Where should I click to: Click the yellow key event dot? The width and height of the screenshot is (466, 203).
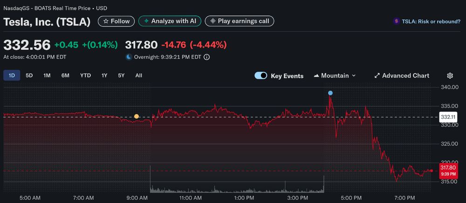pos(137,116)
